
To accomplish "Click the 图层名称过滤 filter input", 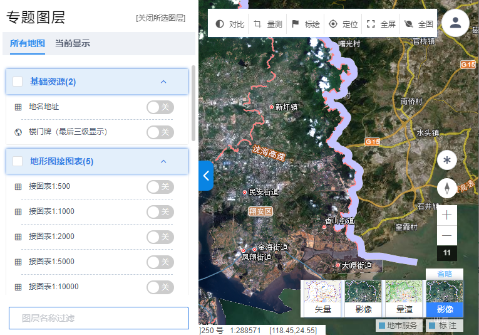I will 99,318.
